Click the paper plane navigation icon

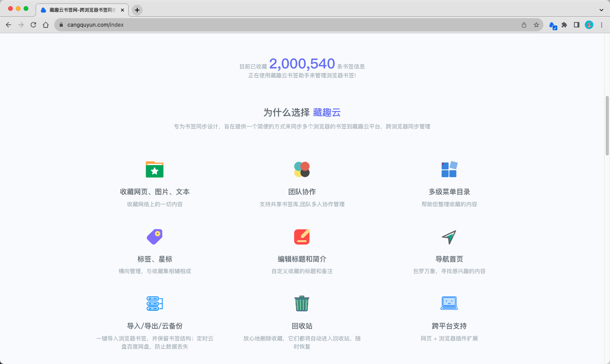click(449, 237)
